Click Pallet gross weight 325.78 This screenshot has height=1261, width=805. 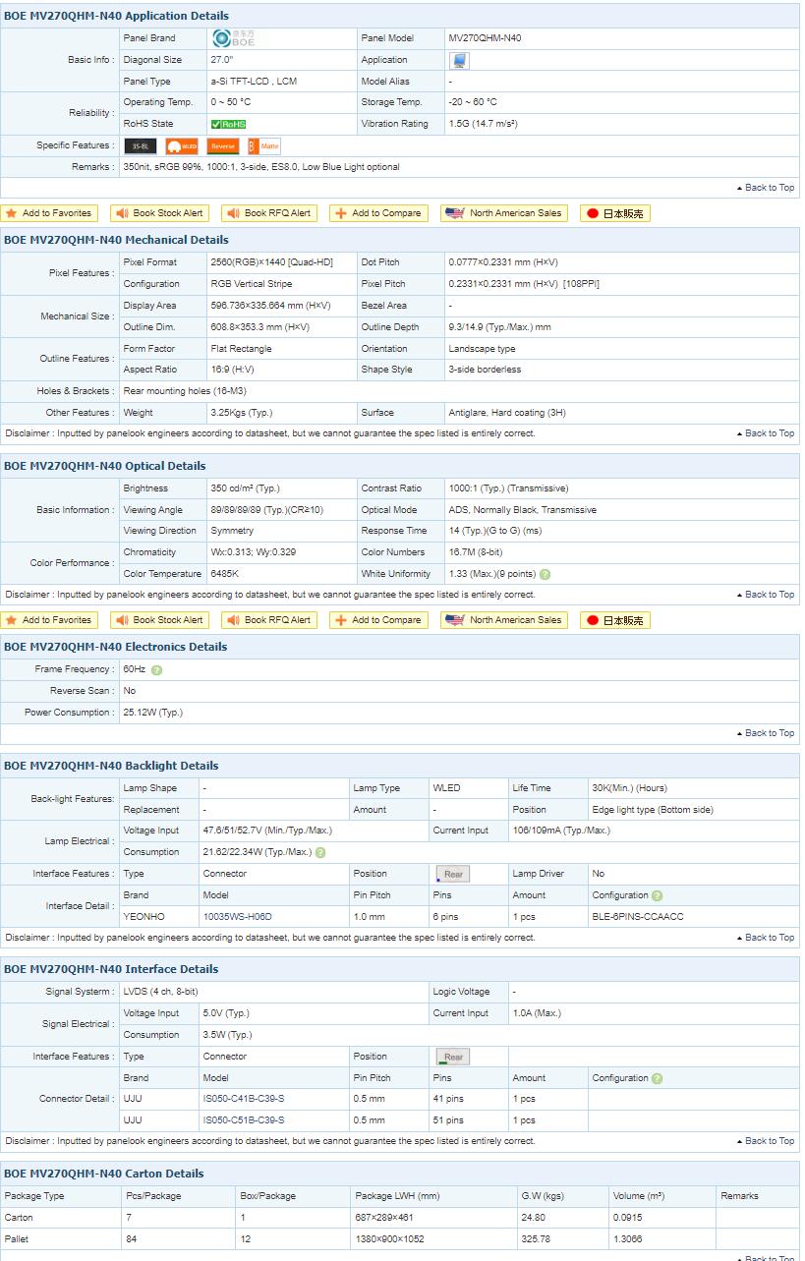tap(536, 1239)
